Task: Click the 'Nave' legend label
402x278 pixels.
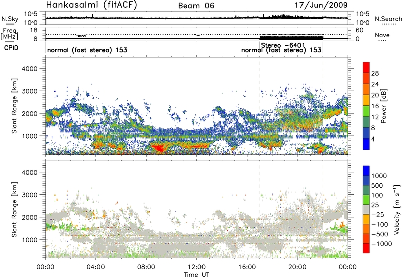Action: pyautogui.click(x=382, y=35)
